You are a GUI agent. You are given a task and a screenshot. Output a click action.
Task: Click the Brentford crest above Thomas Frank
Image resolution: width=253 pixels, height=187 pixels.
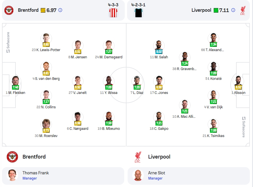coord(12,157)
